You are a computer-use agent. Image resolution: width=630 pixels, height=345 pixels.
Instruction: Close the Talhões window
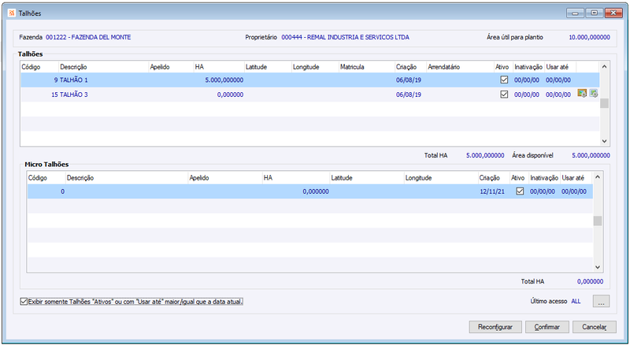point(613,13)
